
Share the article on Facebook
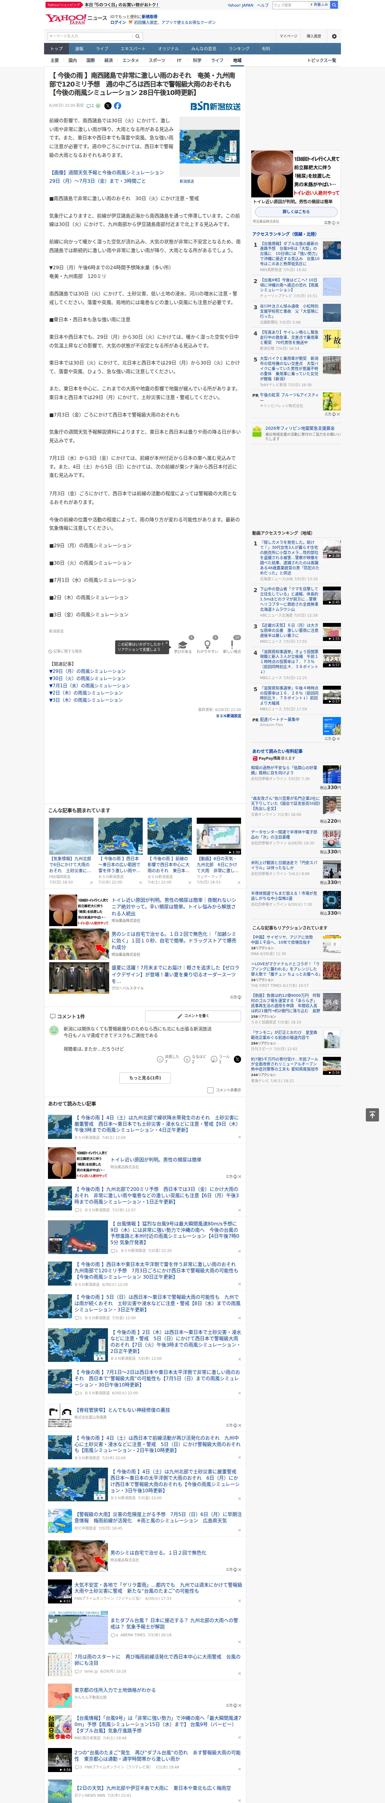[x=117, y=106]
